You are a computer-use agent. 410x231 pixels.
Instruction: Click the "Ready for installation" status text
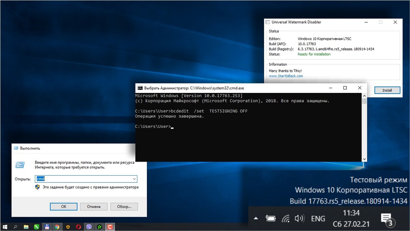pos(314,54)
